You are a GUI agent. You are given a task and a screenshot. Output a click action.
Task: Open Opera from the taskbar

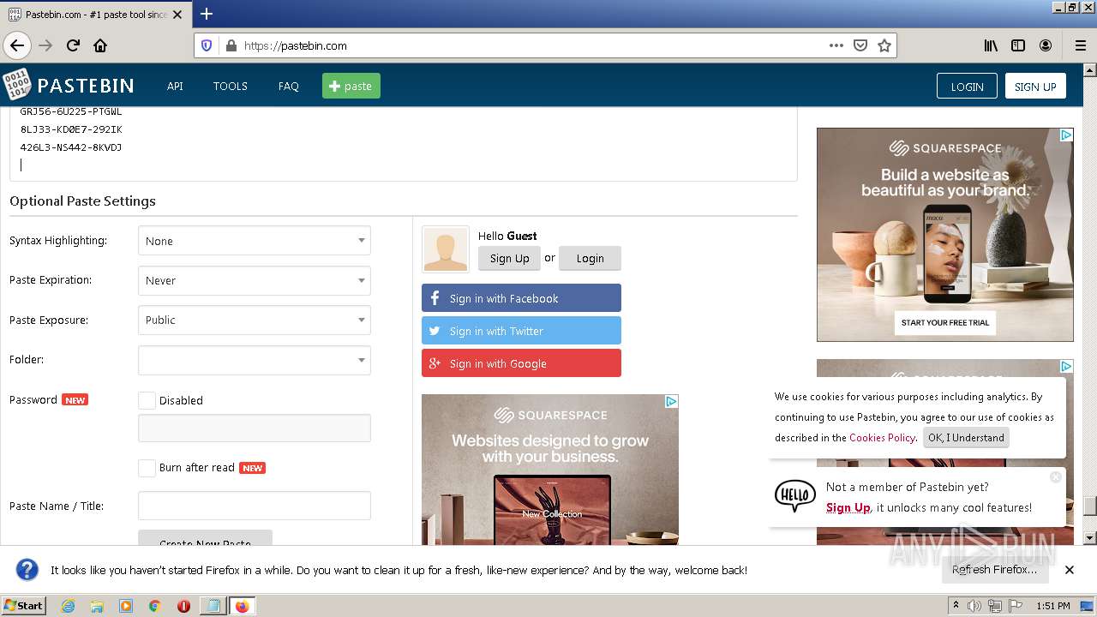(183, 606)
